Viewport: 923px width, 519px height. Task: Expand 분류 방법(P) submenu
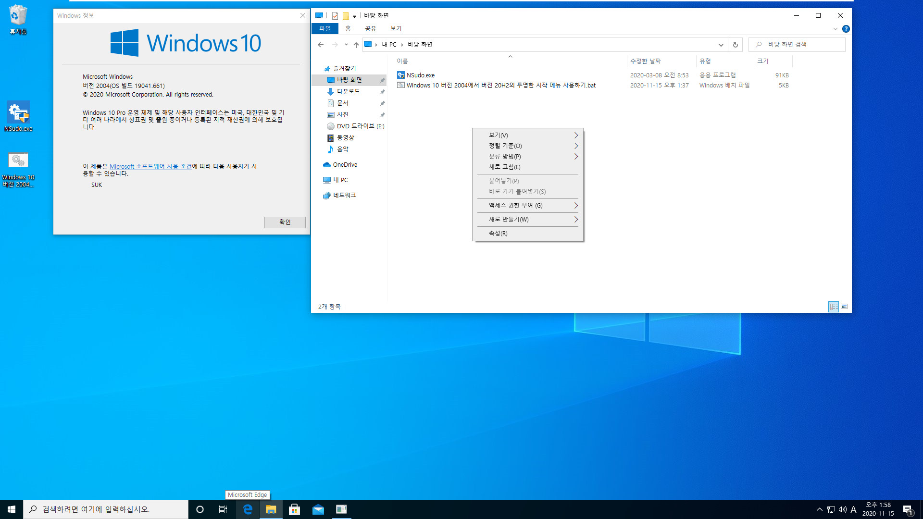pos(528,156)
